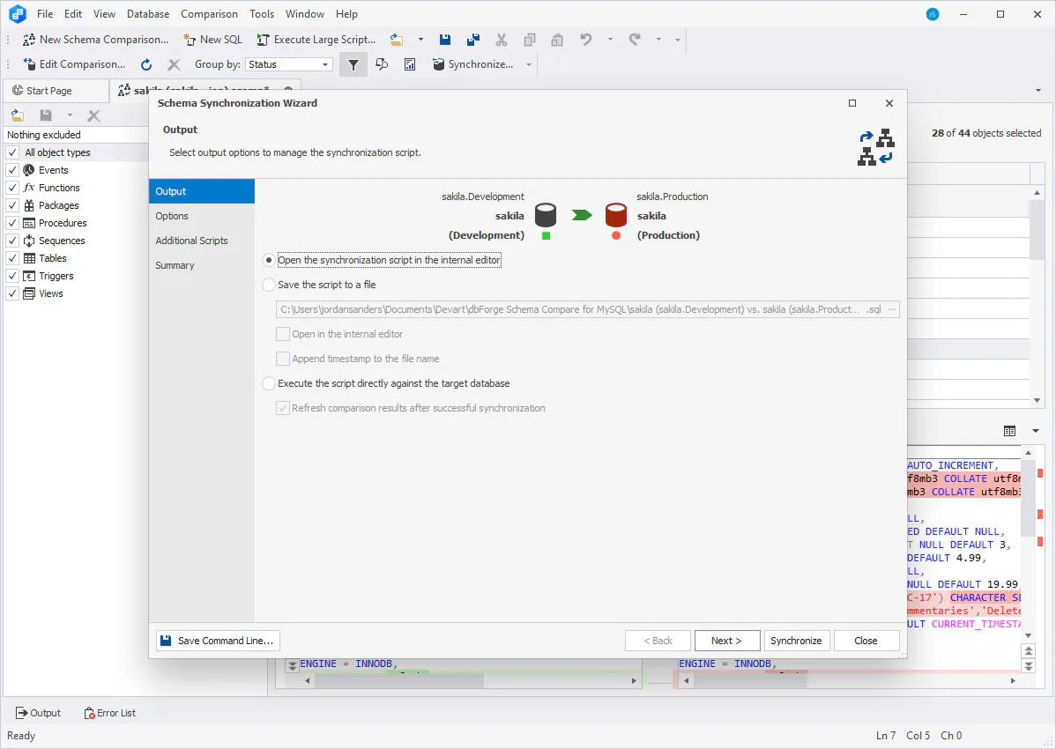Go to Additional Scripts wizard page
Image resolution: width=1056 pixels, height=749 pixels.
coord(202,241)
